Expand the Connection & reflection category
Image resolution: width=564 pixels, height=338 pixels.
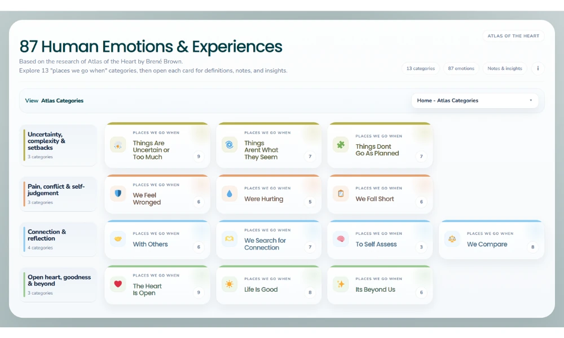pos(58,239)
